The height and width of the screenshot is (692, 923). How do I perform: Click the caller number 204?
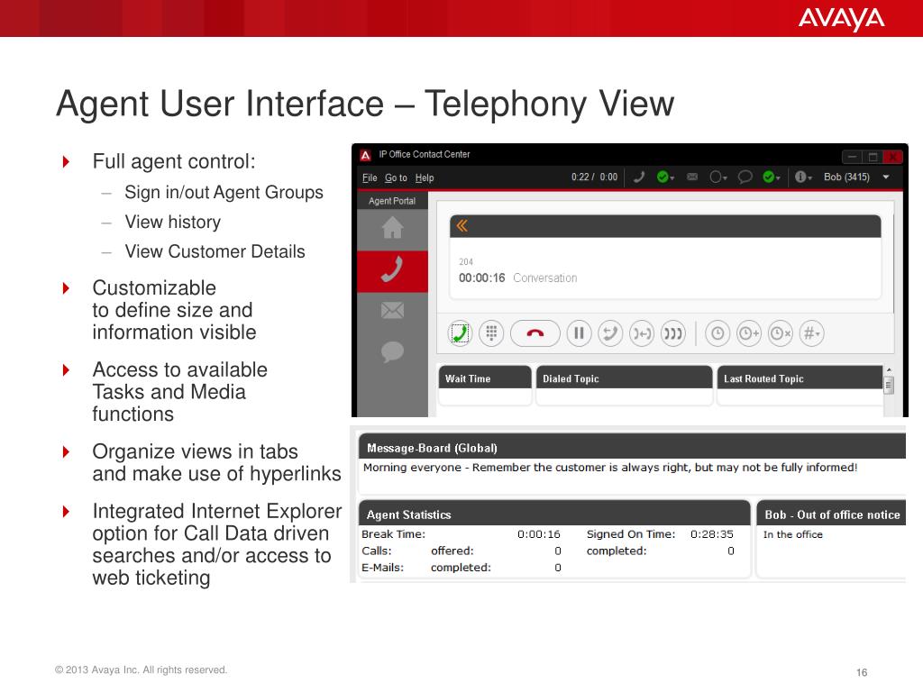click(466, 261)
